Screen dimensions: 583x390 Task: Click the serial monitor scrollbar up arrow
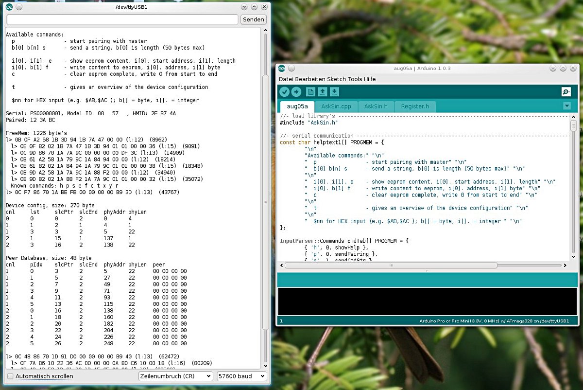click(x=265, y=30)
